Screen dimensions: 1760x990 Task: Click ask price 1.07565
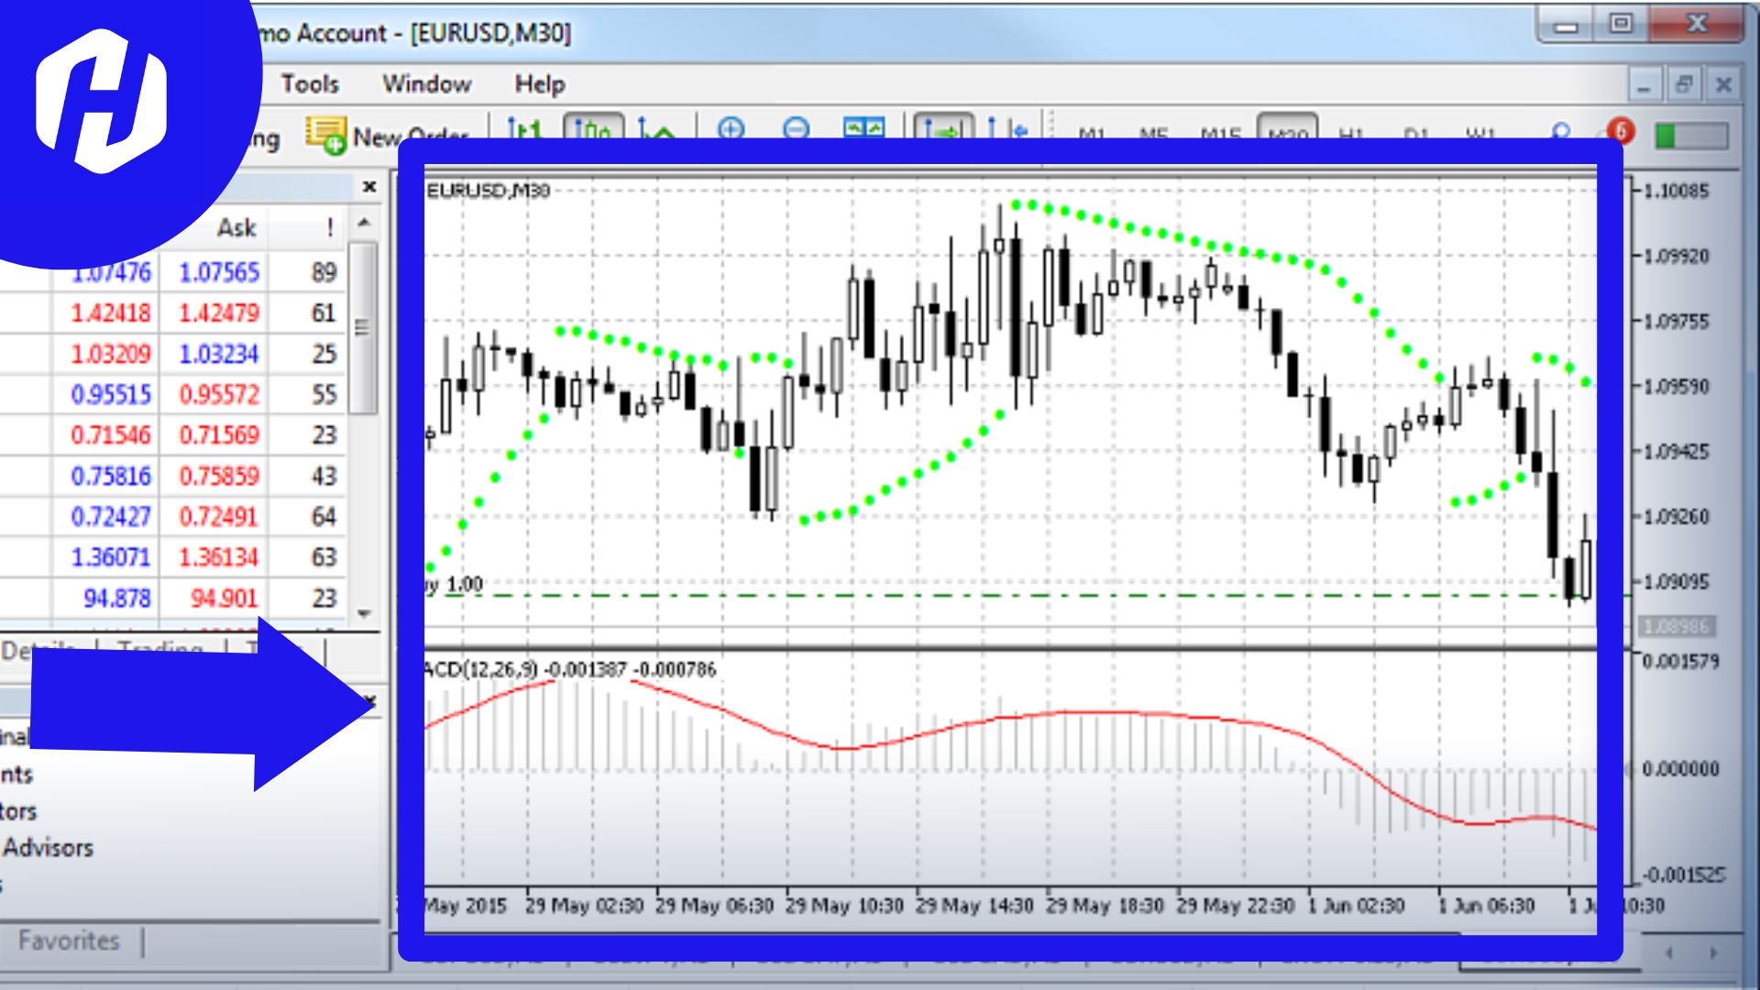[219, 272]
